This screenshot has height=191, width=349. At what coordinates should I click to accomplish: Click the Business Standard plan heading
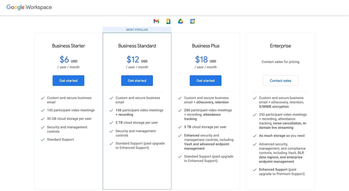click(x=137, y=46)
